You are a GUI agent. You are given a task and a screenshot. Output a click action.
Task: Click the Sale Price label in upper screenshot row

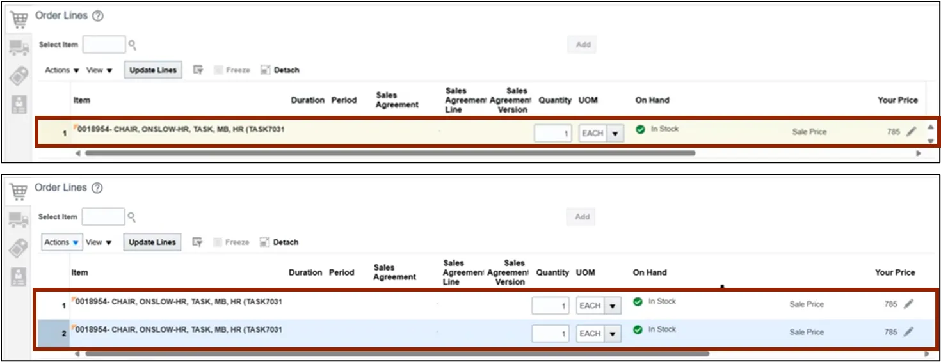point(809,132)
